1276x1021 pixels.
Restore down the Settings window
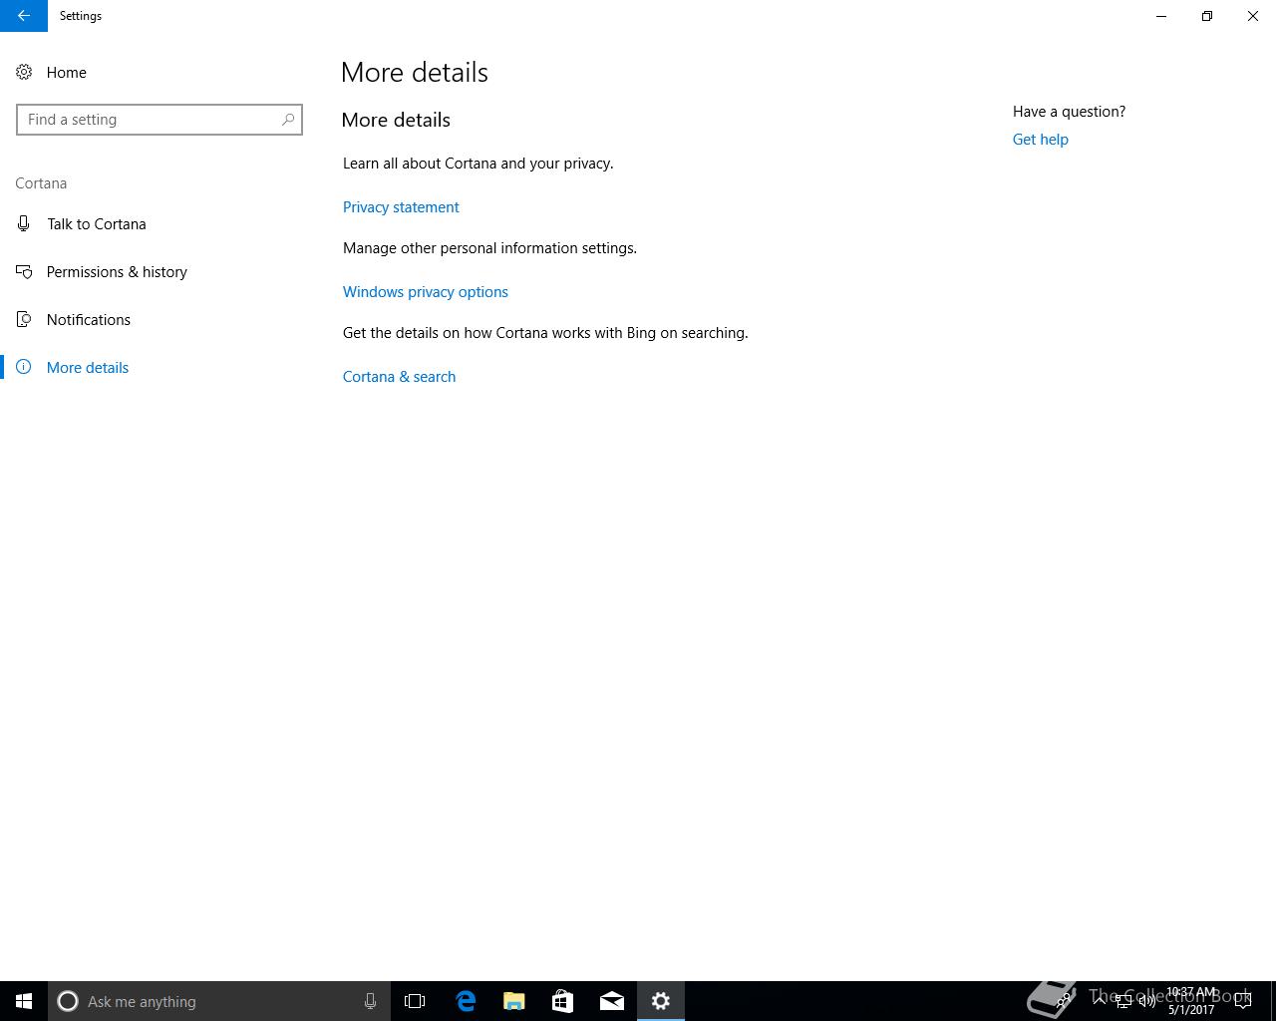[1207, 16]
